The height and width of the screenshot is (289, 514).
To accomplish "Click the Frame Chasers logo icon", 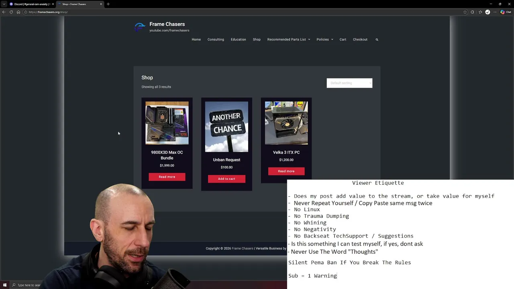I will point(140,27).
